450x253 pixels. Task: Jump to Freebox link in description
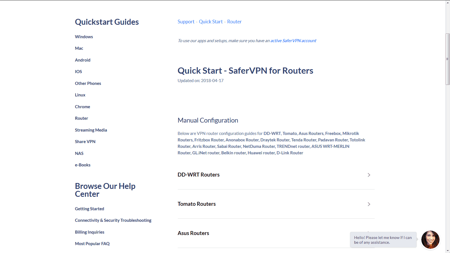[333, 134]
